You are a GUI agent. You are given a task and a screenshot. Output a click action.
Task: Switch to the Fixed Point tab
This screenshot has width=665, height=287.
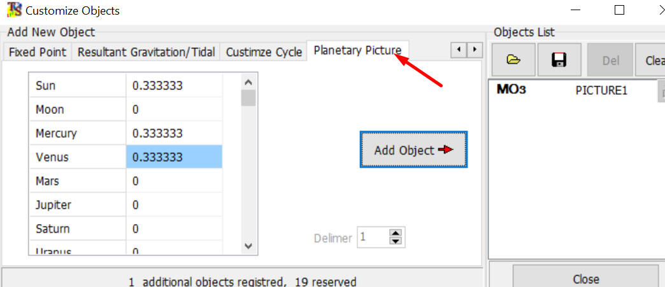click(38, 52)
